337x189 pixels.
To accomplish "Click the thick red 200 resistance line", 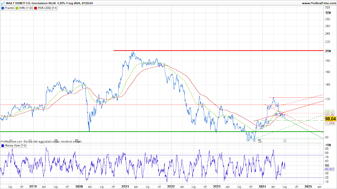I will [x=219, y=50].
